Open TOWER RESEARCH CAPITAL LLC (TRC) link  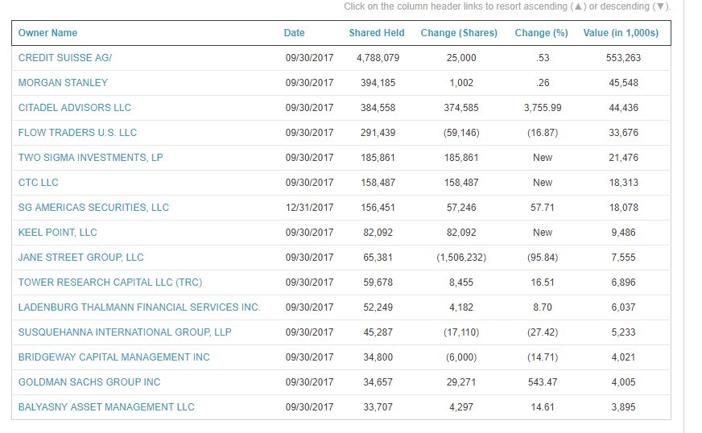tap(110, 282)
